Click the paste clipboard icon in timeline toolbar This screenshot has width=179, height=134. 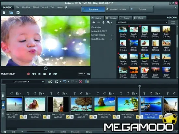pyautogui.click(x=87, y=81)
